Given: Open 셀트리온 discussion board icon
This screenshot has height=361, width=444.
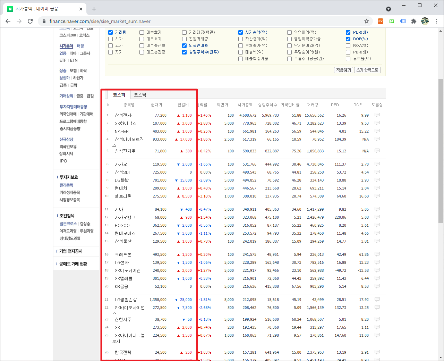Looking at the screenshot, I should (x=377, y=196).
